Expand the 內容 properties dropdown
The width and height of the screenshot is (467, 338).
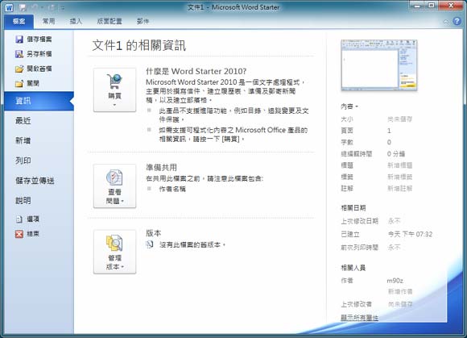tap(349, 106)
